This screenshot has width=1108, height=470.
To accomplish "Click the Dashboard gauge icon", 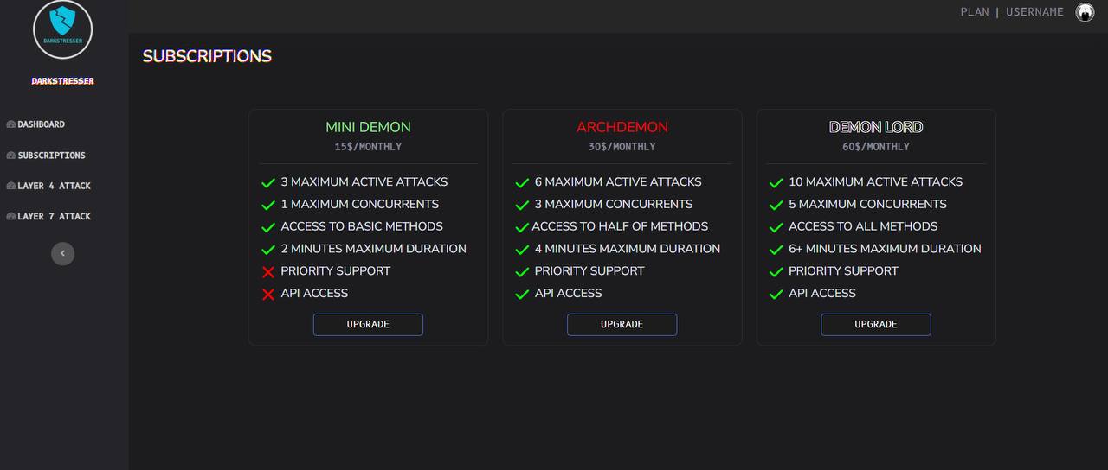I will coord(10,124).
